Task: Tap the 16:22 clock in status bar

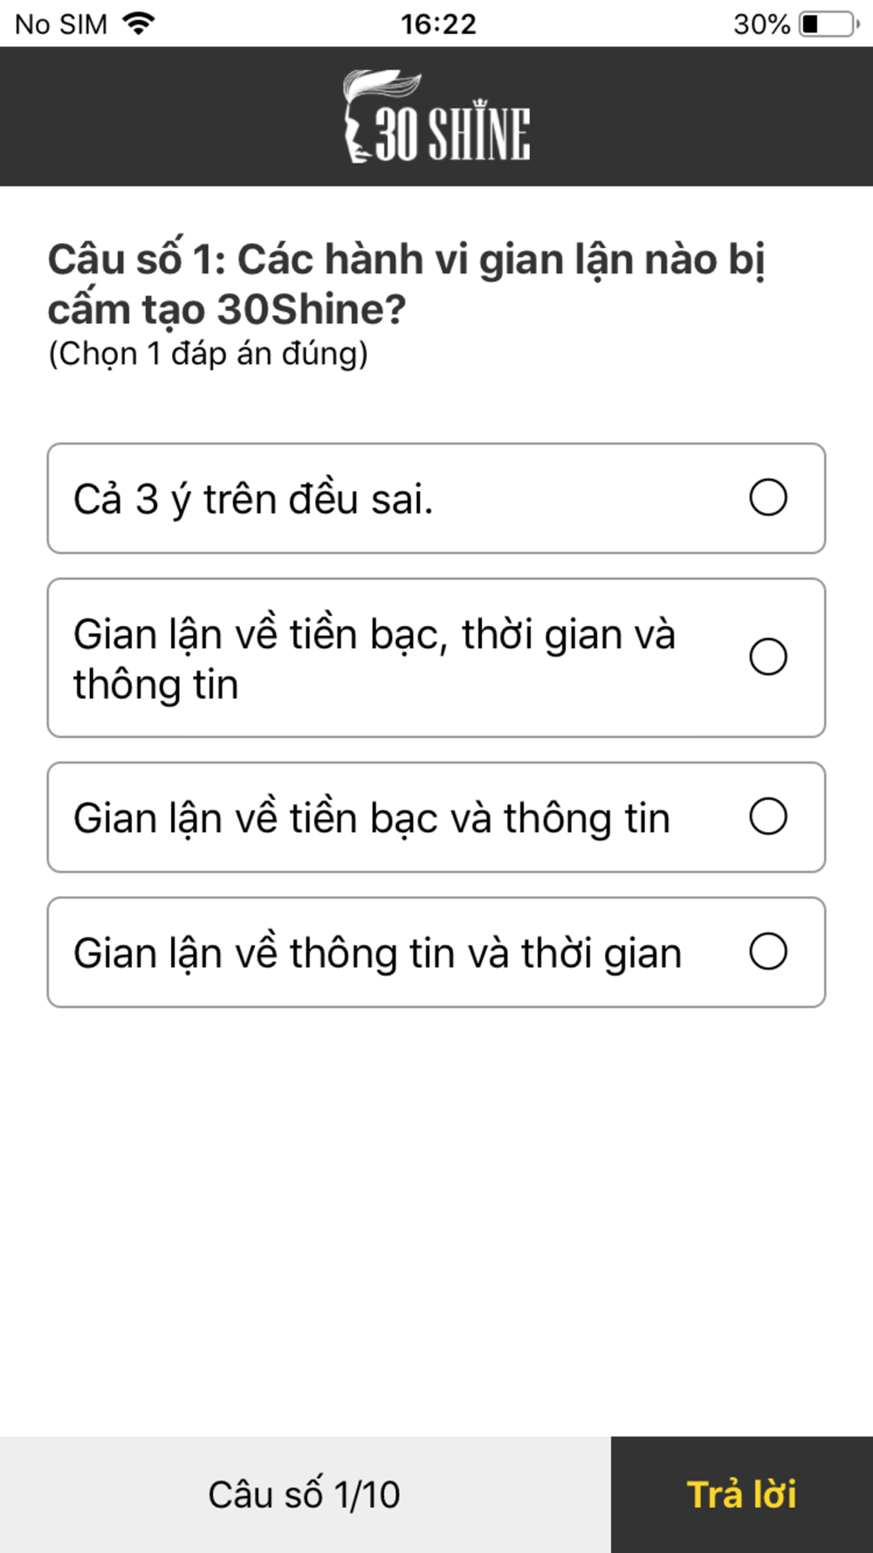Action: [438, 24]
